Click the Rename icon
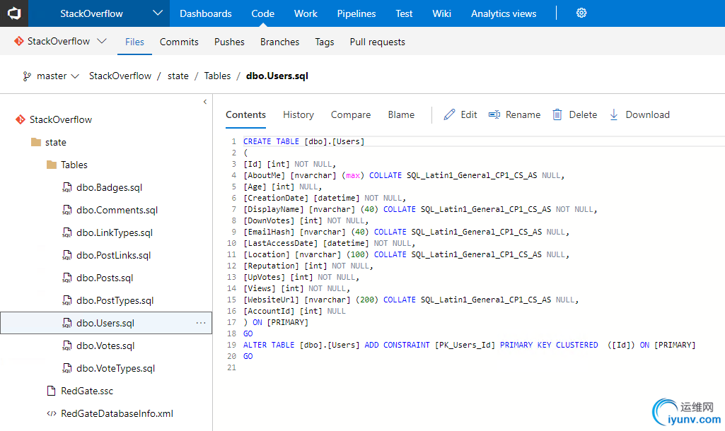 (x=494, y=114)
